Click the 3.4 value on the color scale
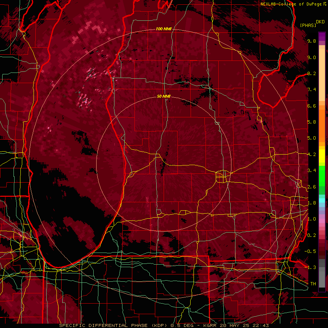Screen dimensions: 328x328 pos(312,171)
